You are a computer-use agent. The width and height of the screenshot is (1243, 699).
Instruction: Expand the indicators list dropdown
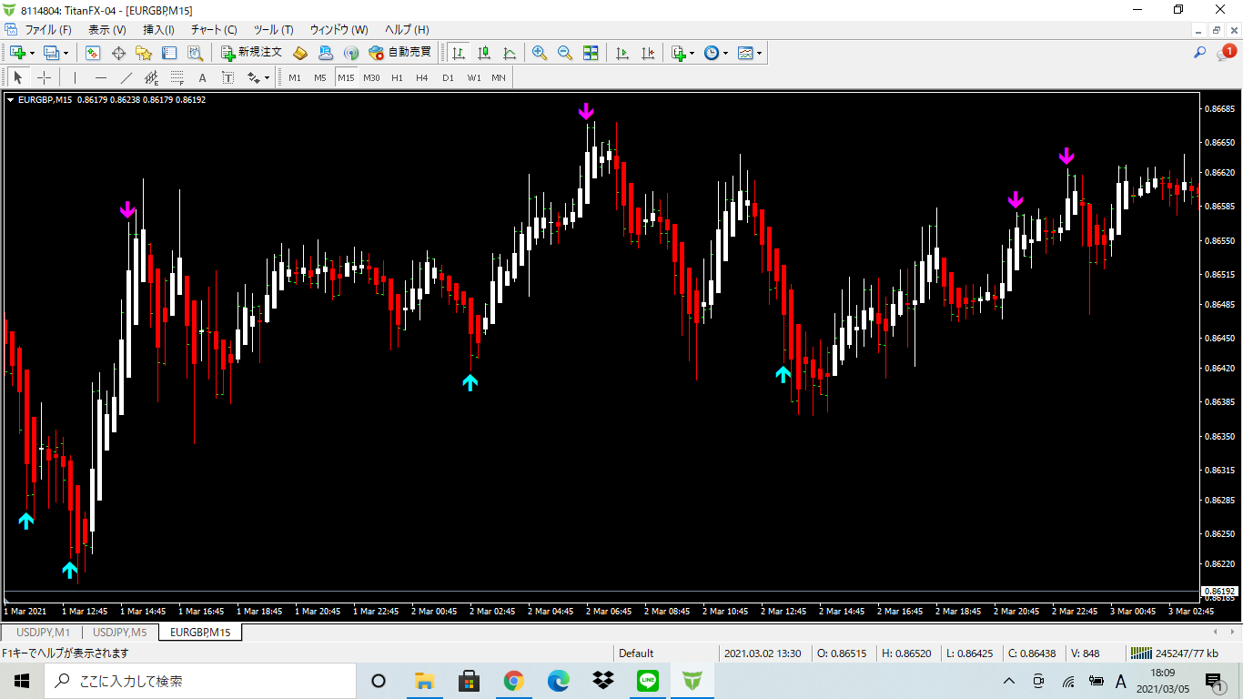[692, 53]
